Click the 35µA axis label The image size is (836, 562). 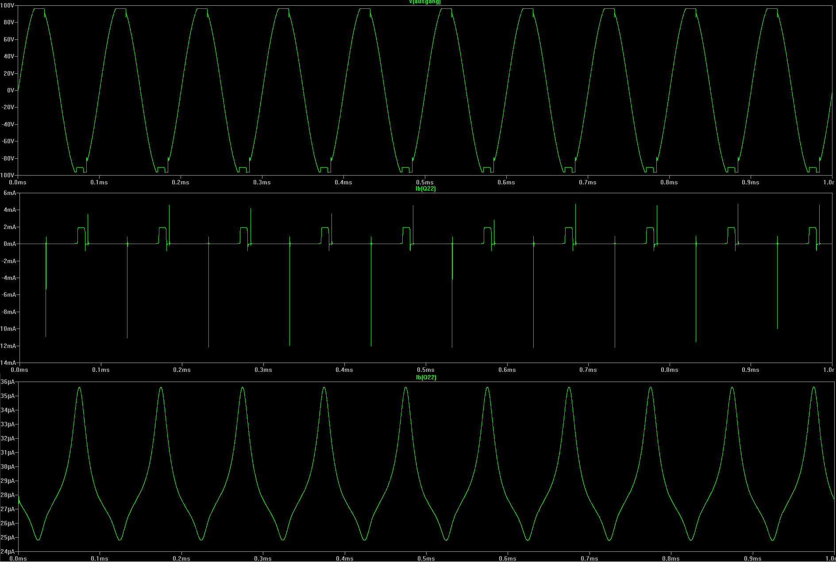point(8,396)
